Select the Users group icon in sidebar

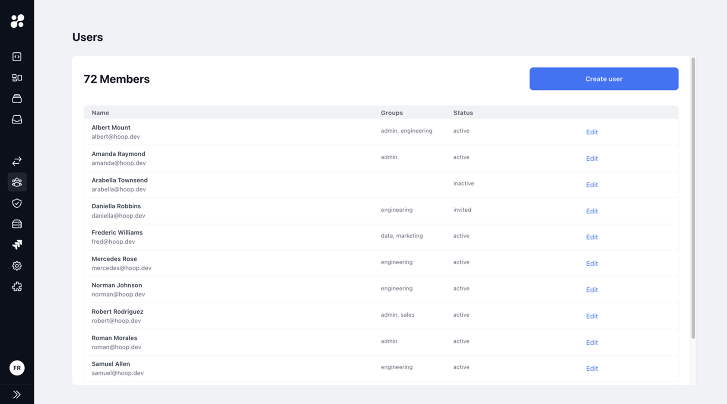(x=16, y=182)
